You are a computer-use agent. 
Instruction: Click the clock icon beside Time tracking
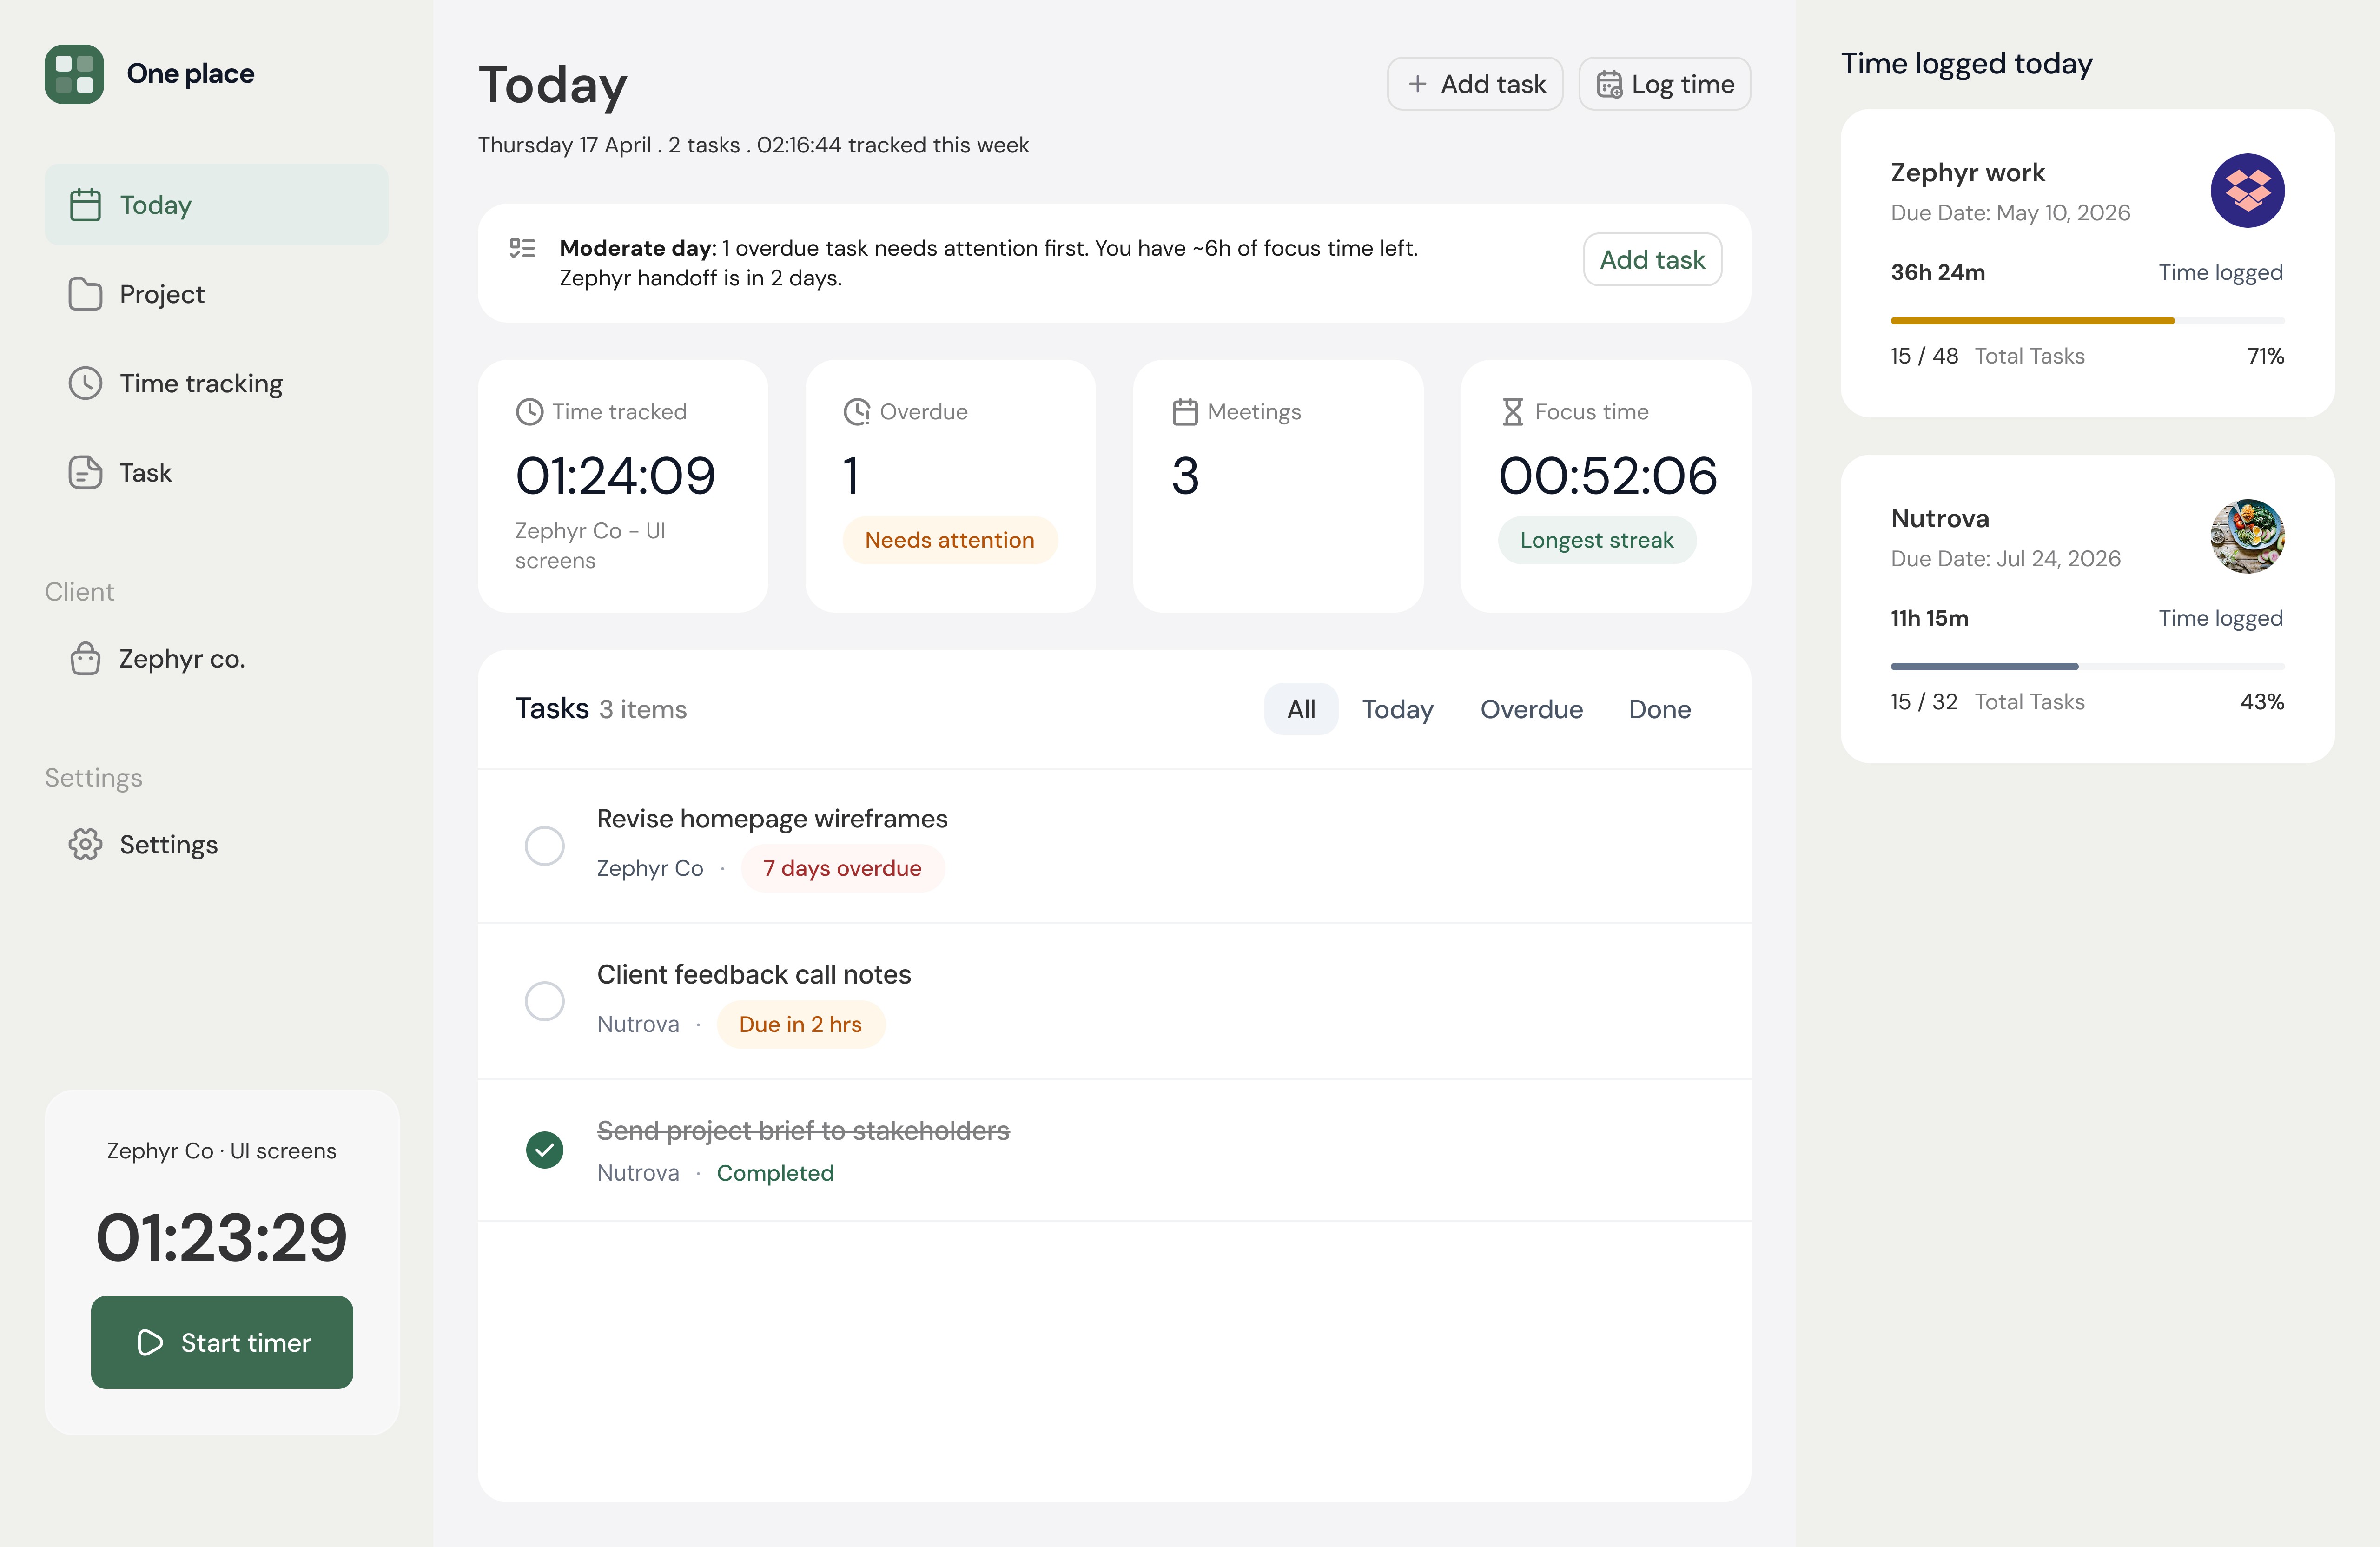click(x=85, y=383)
